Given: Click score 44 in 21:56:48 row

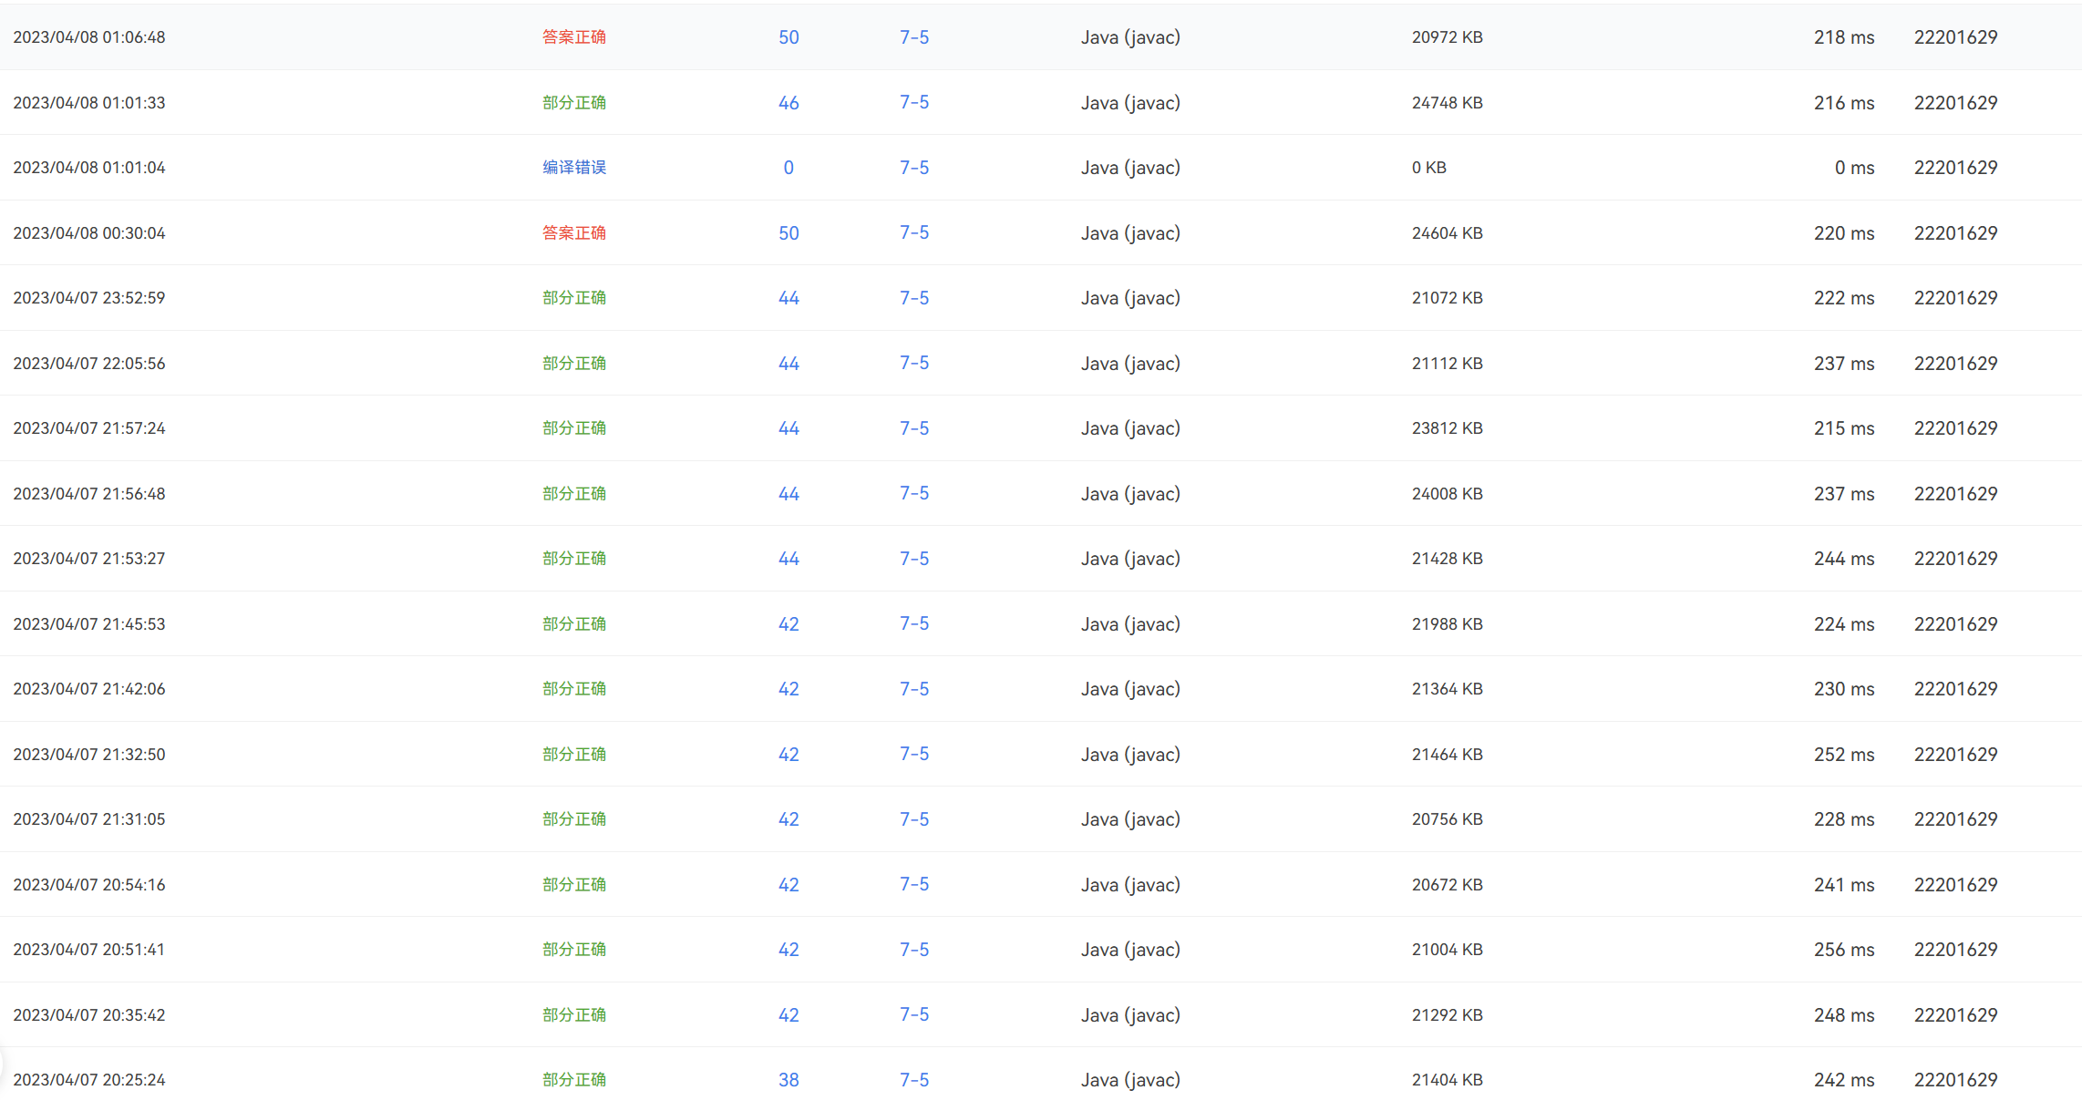Looking at the screenshot, I should pos(788,494).
